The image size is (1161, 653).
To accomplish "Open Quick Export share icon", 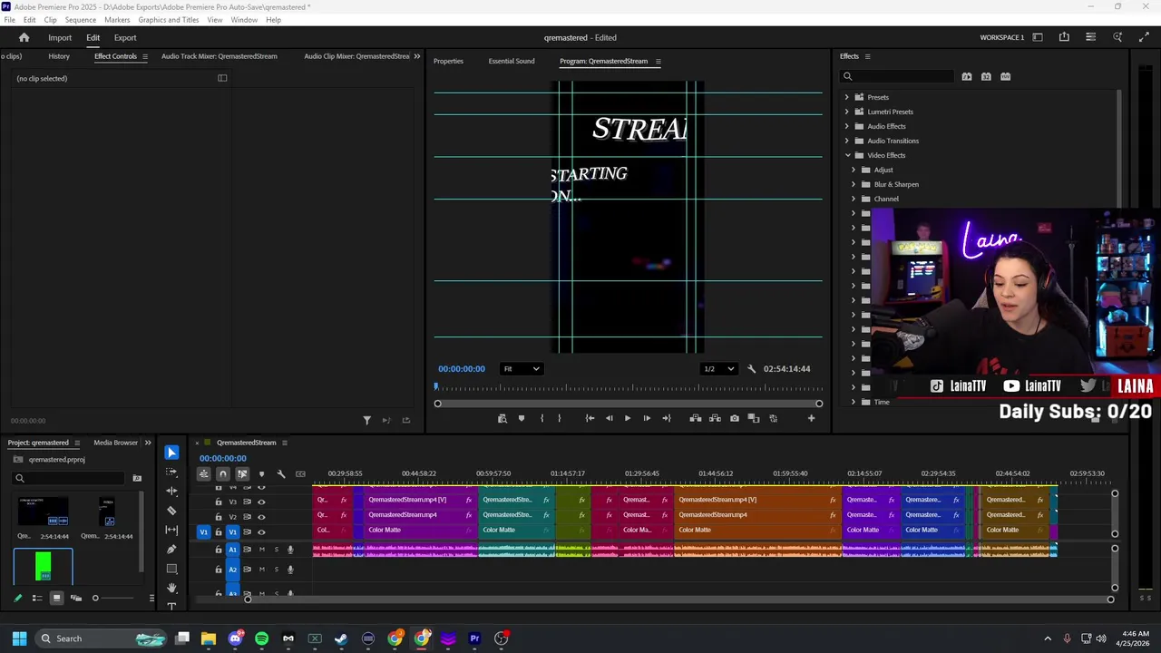I will (x=1064, y=37).
